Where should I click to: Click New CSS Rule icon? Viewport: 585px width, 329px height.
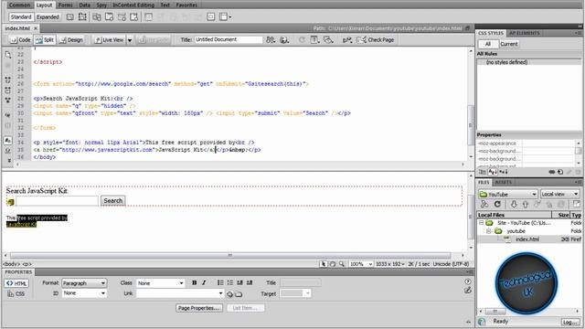(x=560, y=172)
